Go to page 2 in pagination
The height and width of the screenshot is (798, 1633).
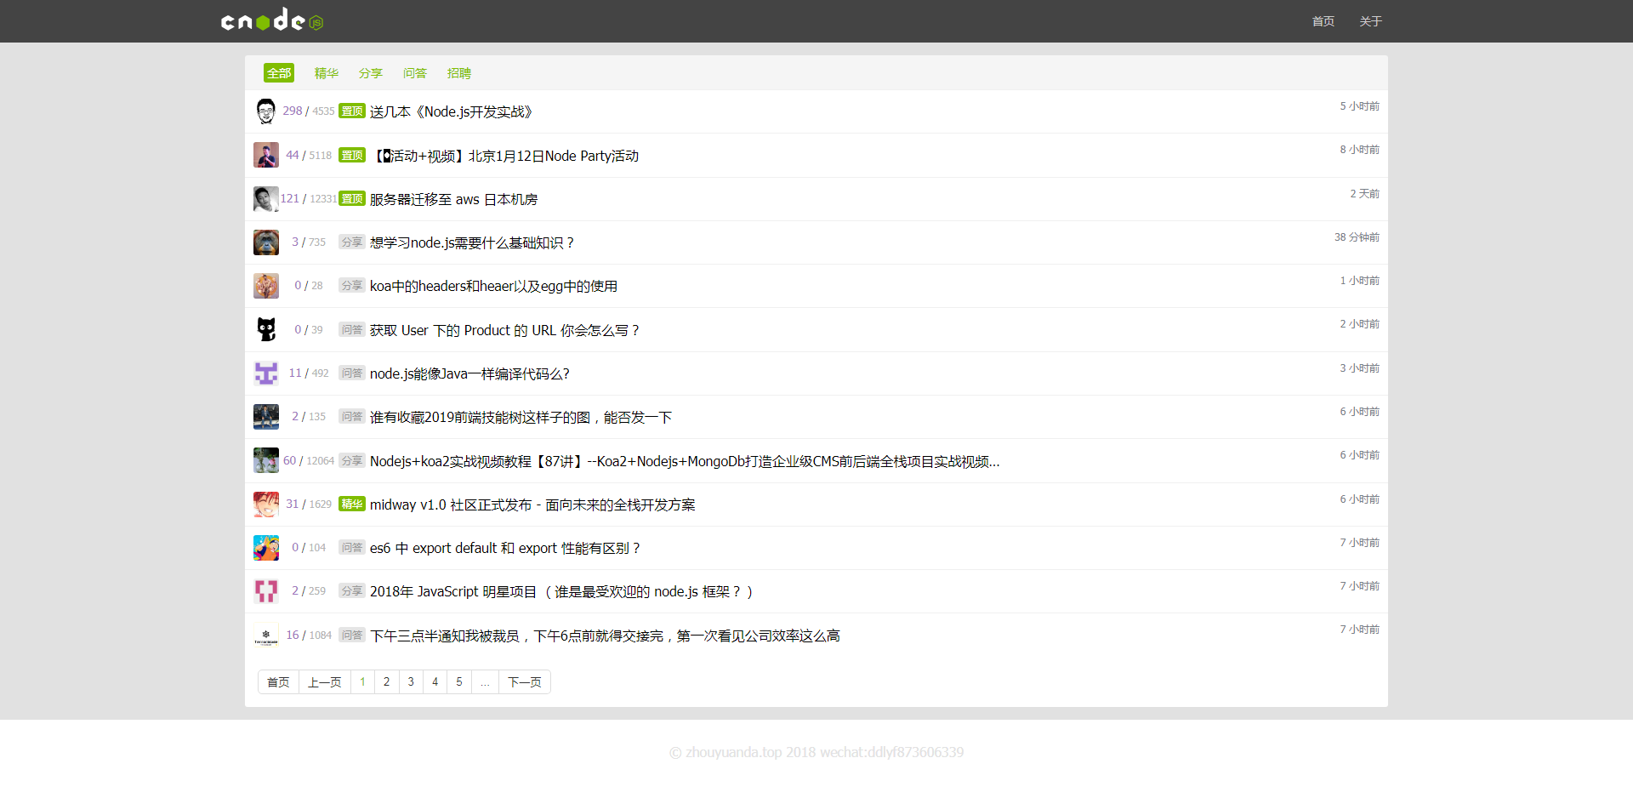point(386,682)
